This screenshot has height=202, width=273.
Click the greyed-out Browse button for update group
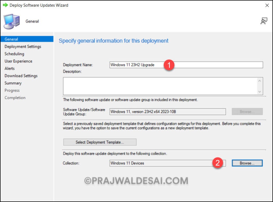(x=247, y=111)
